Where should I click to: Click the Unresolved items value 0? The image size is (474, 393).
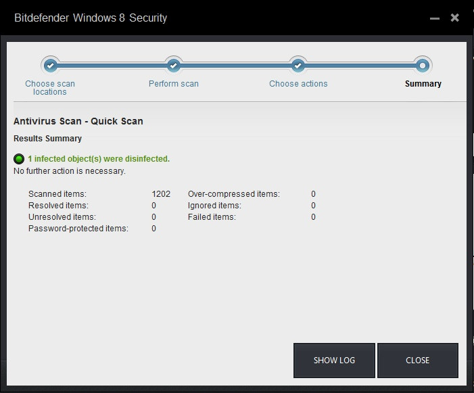[x=154, y=217]
